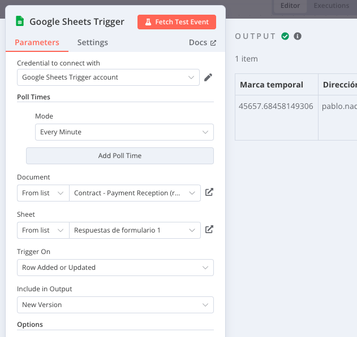Open the Document From list mode dropdown
Image resolution: width=357 pixels, height=337 pixels.
(43, 193)
